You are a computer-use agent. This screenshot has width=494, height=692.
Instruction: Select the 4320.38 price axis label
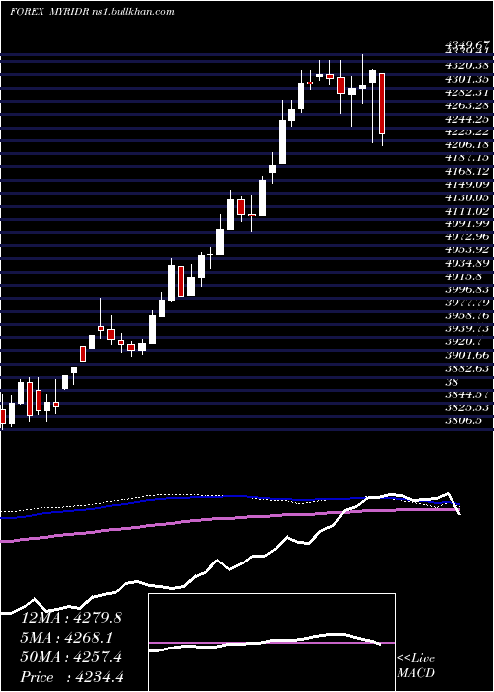pyautogui.click(x=468, y=66)
